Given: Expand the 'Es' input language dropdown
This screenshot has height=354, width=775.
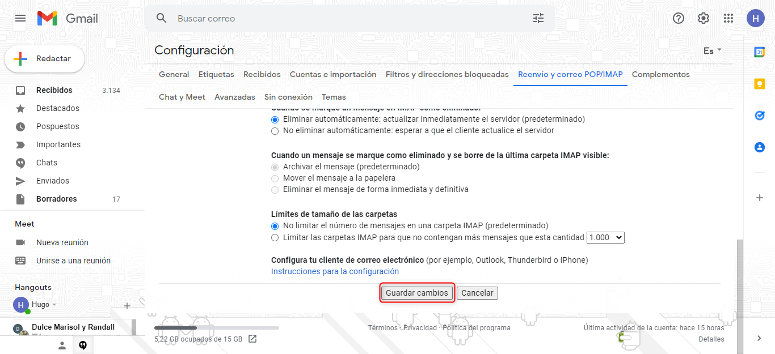Looking at the screenshot, I should click(x=712, y=50).
